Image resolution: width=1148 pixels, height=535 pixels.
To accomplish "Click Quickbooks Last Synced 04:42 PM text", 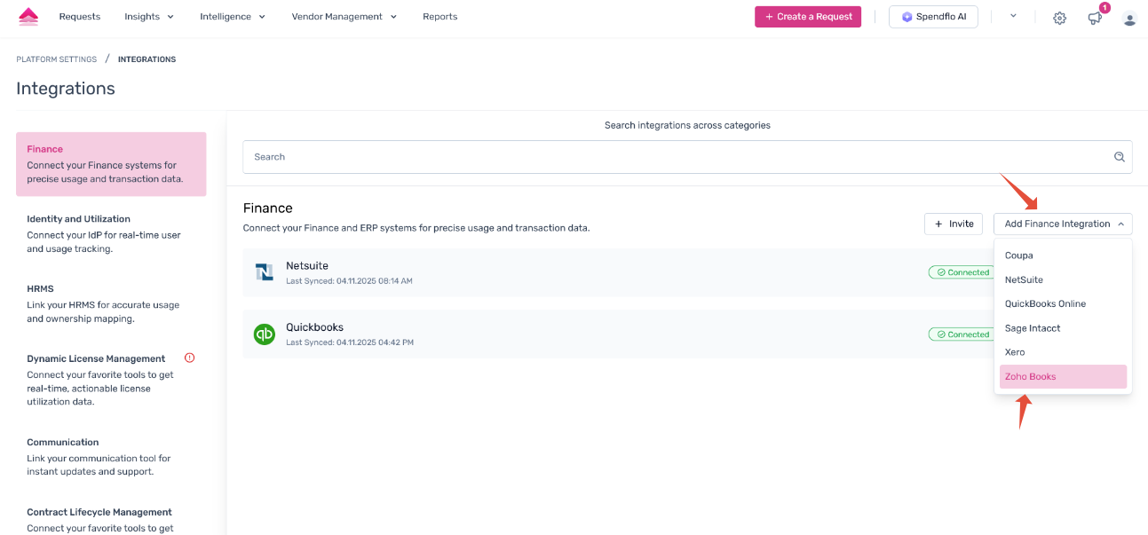I will (350, 342).
